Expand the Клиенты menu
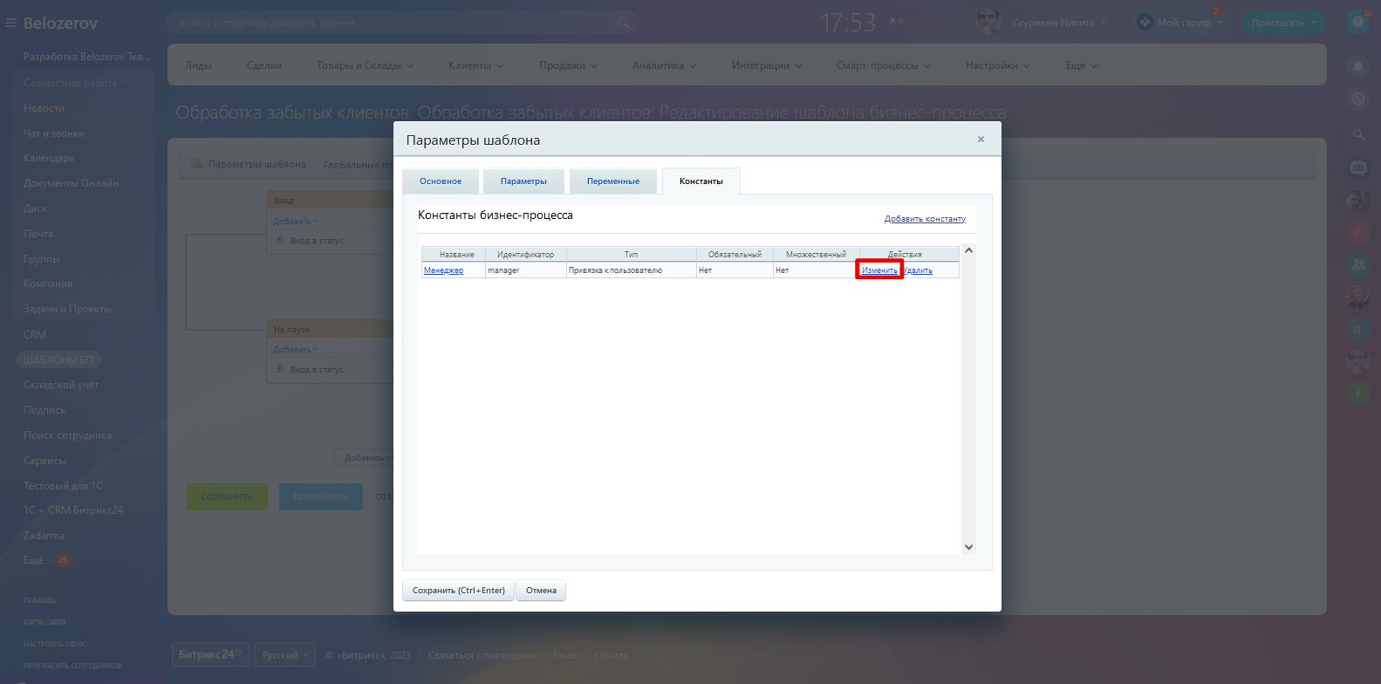Viewport: 1381px width, 684px height. coord(475,65)
